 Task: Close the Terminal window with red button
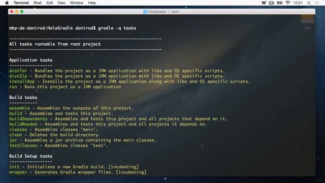coord(12,11)
